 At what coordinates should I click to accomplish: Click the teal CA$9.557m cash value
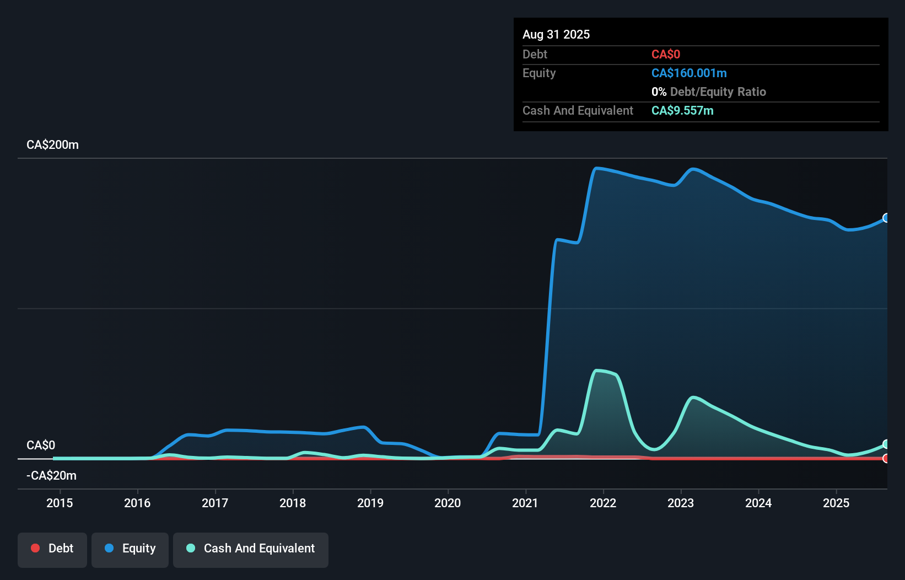[x=682, y=110]
